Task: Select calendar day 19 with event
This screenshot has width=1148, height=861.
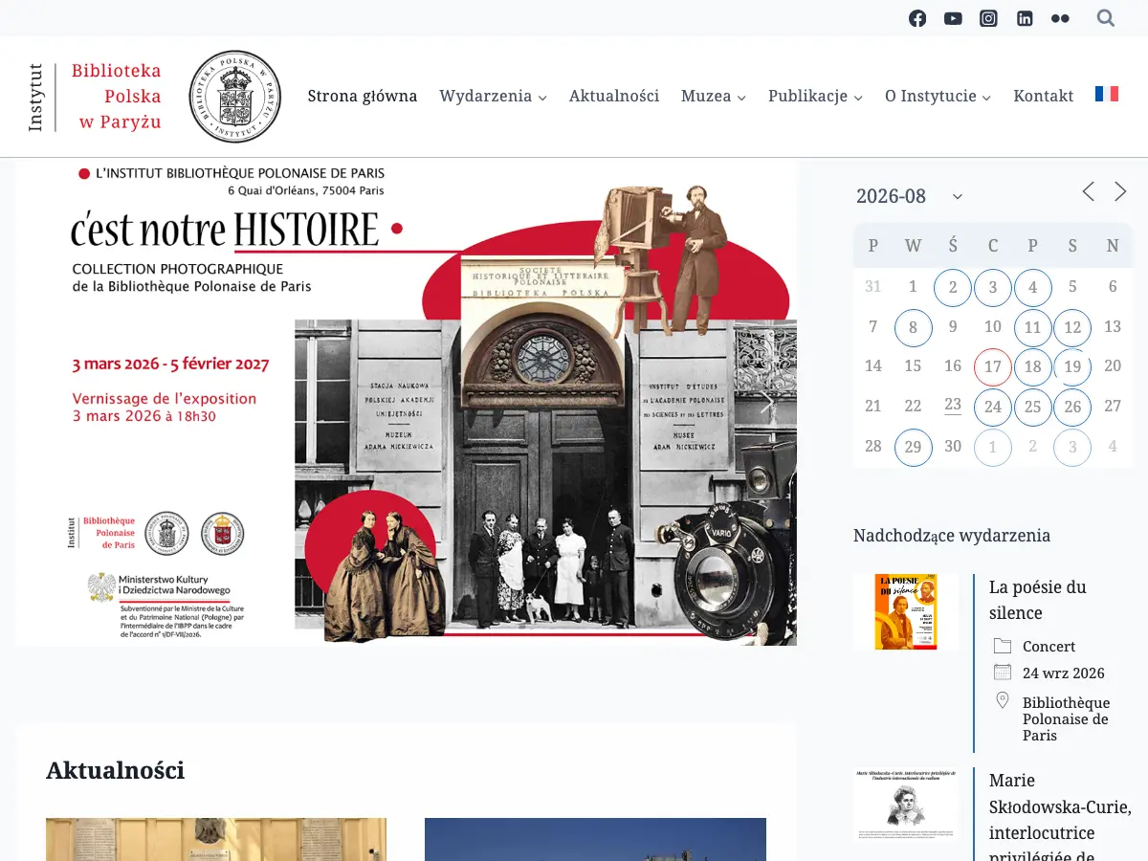Action: click(1072, 366)
